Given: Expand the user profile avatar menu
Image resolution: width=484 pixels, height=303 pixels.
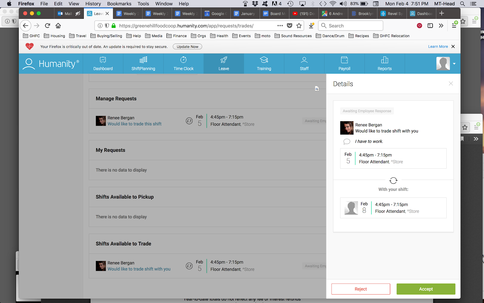Looking at the screenshot, I should point(446,64).
